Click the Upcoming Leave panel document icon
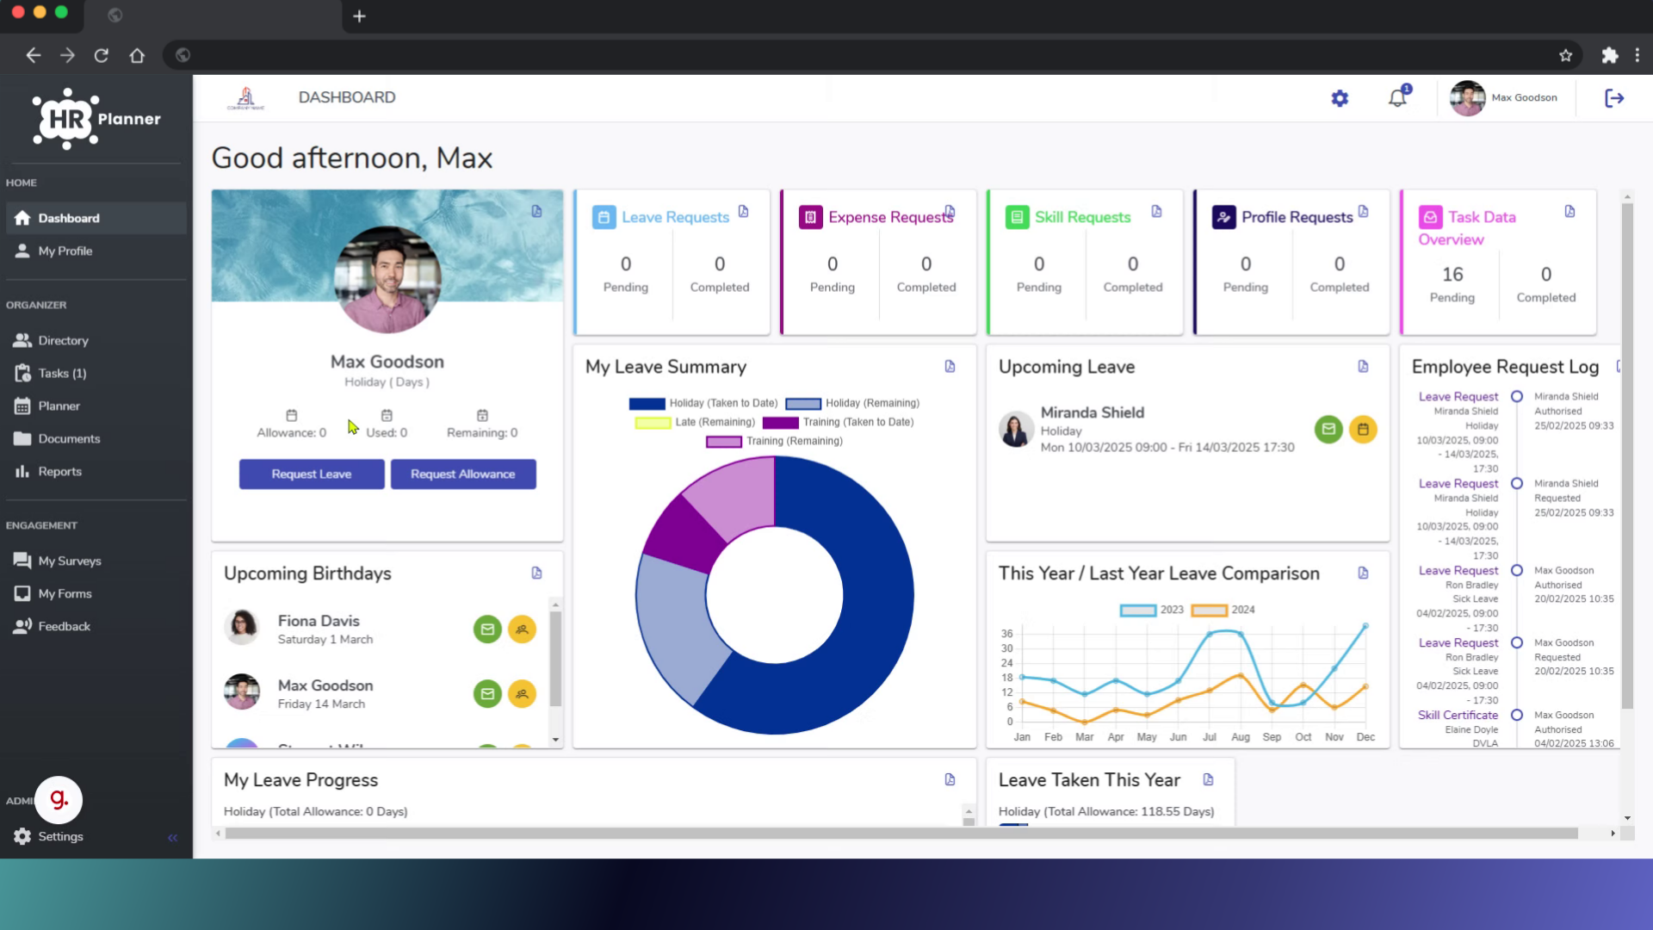 pyautogui.click(x=1363, y=367)
